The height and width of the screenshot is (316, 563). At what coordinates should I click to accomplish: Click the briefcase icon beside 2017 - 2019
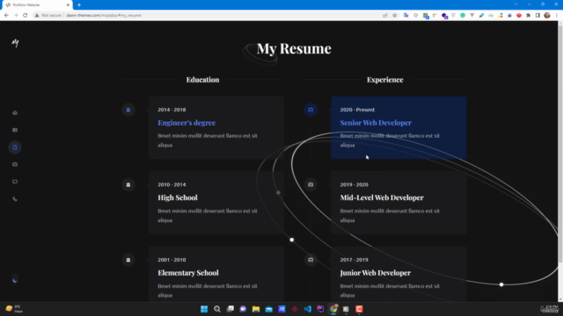[311, 260]
